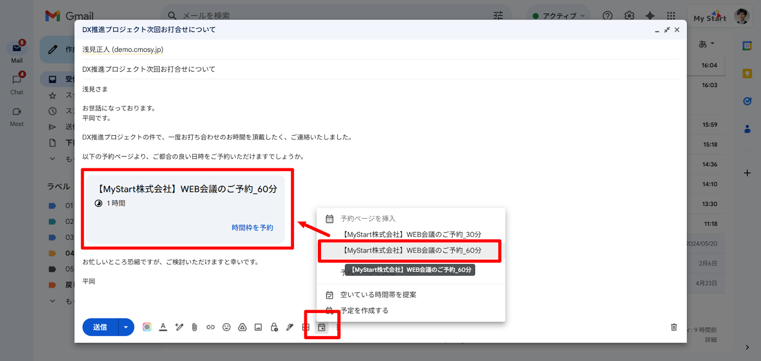Click the compose pencil button in Gmail sidebar
Viewport: 761px width, 361px height.
[x=57, y=49]
